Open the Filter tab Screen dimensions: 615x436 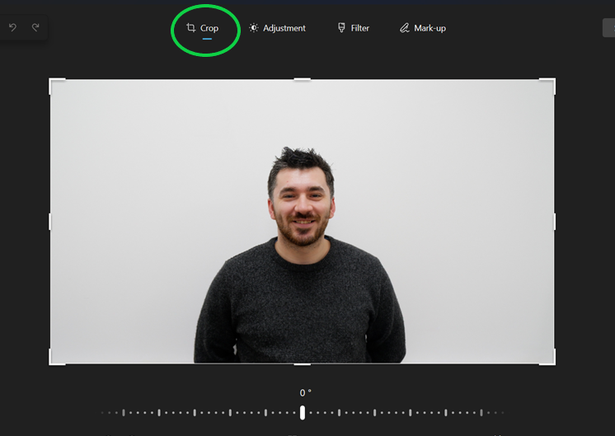click(353, 28)
